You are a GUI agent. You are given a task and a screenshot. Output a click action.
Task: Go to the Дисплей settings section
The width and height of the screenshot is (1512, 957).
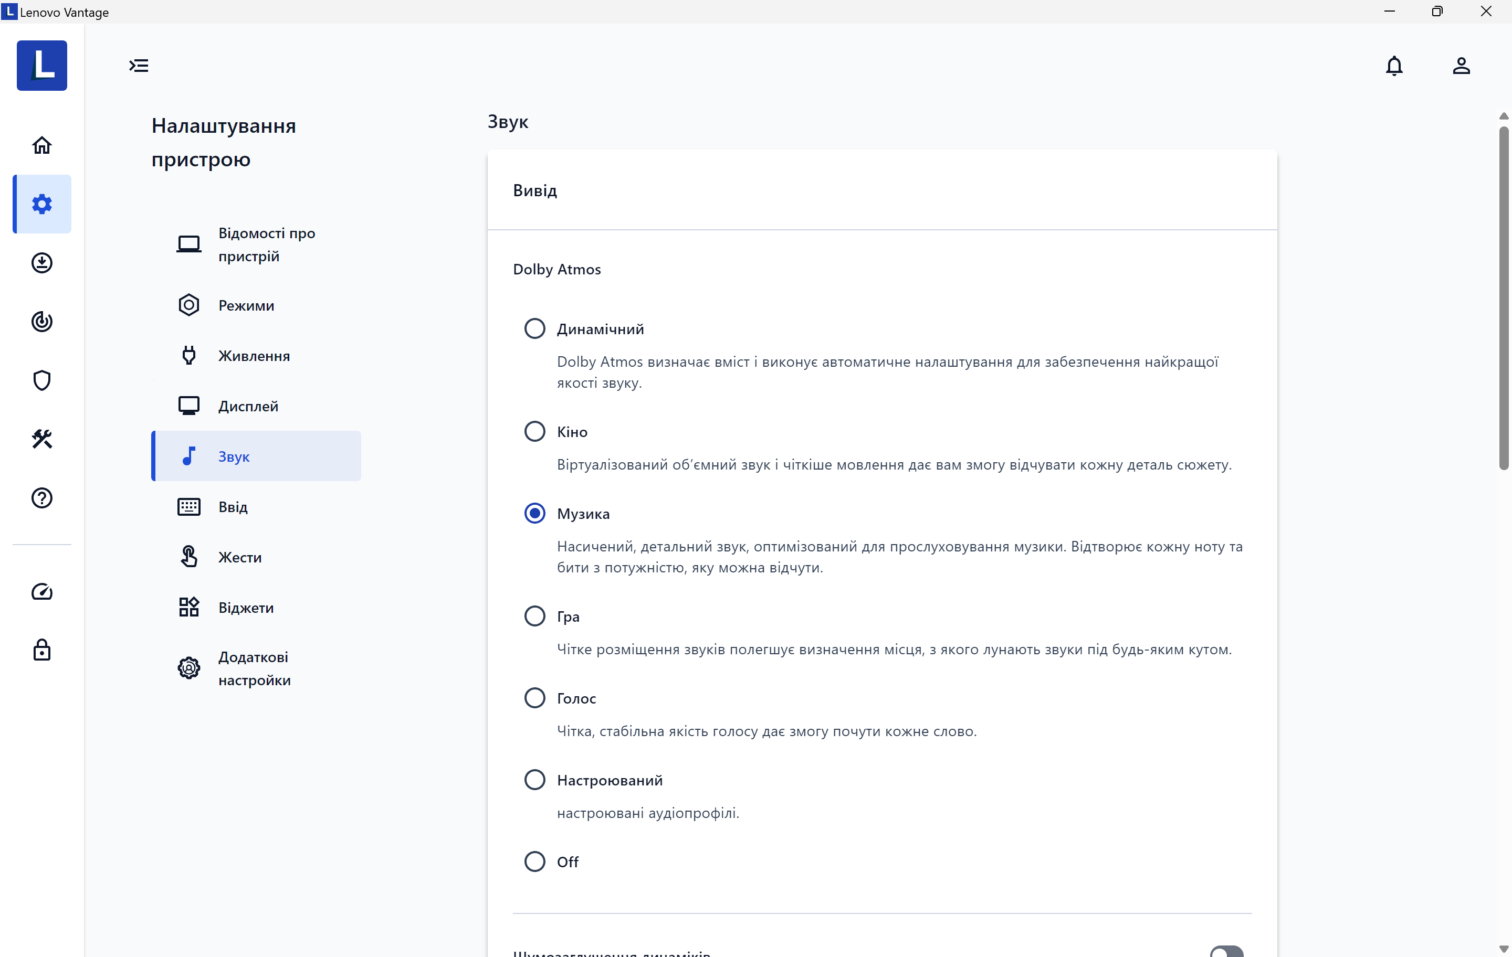point(248,406)
